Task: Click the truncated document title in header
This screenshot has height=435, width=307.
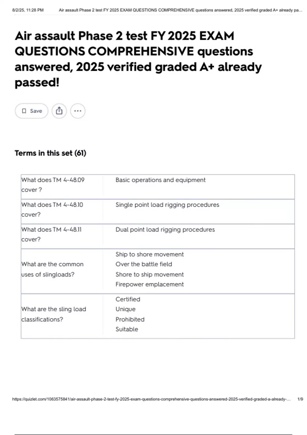Action: [x=180, y=10]
